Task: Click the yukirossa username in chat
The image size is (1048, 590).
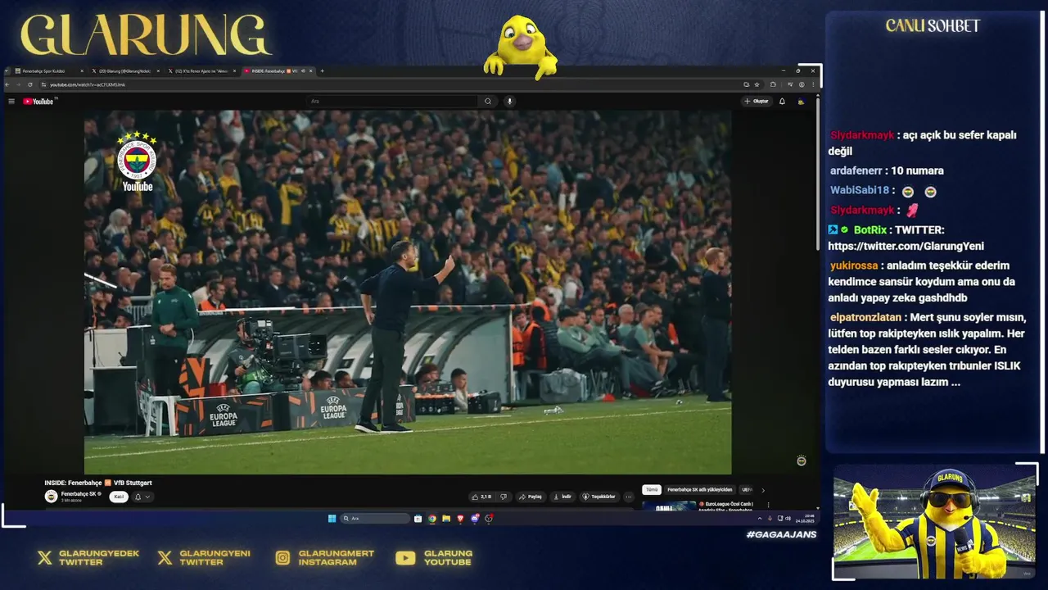Action: tap(854, 265)
